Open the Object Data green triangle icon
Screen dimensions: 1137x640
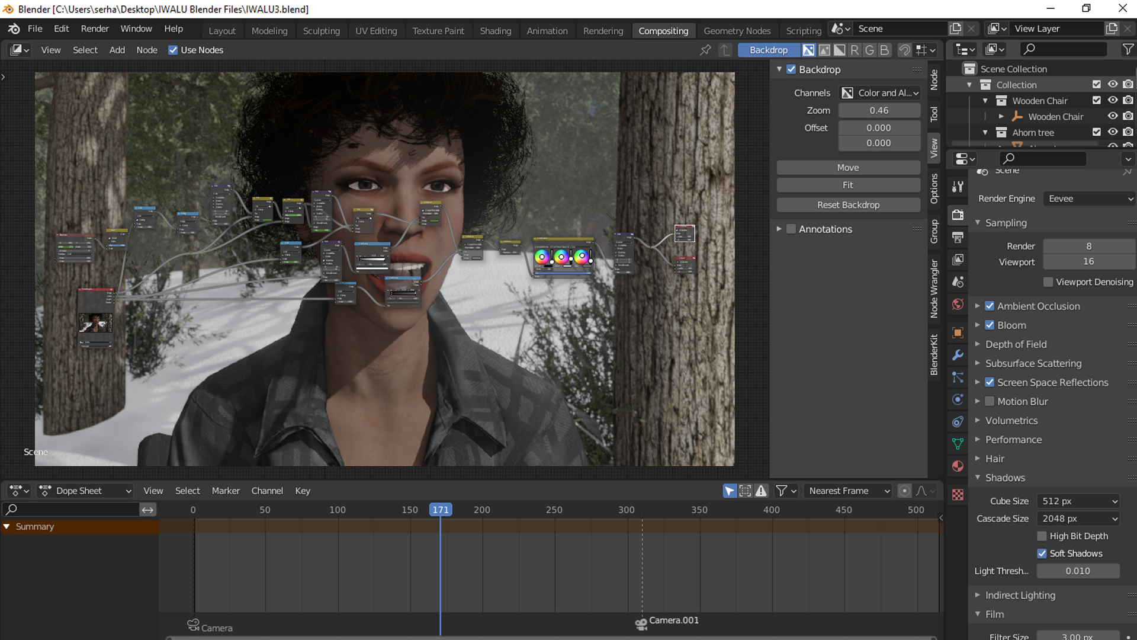coord(958,444)
